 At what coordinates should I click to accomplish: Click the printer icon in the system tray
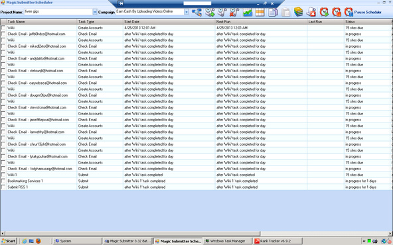tap(375, 241)
